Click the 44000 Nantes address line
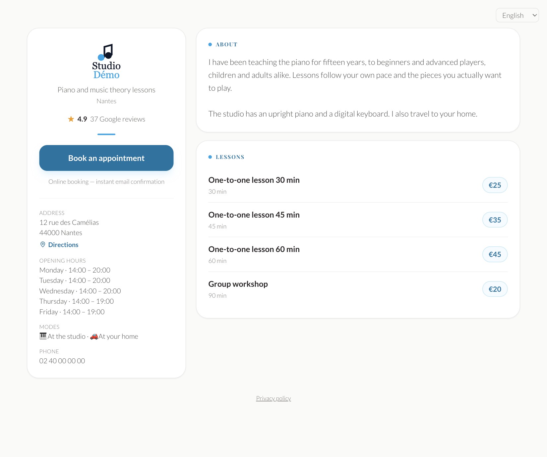The image size is (547, 457). 61,233
